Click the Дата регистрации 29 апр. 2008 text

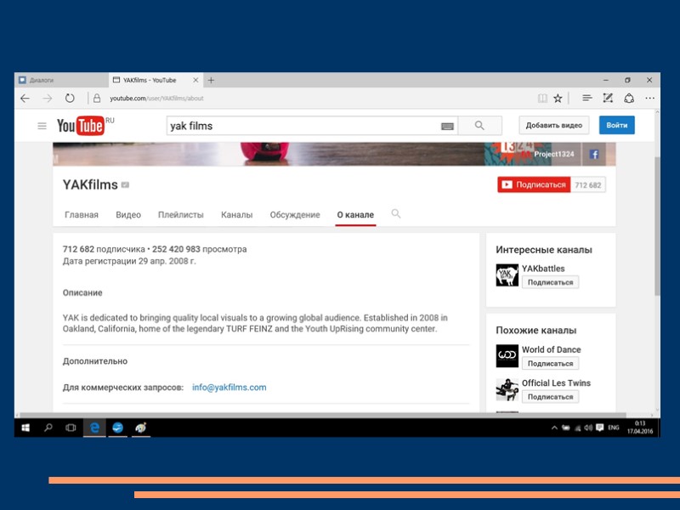click(x=129, y=261)
